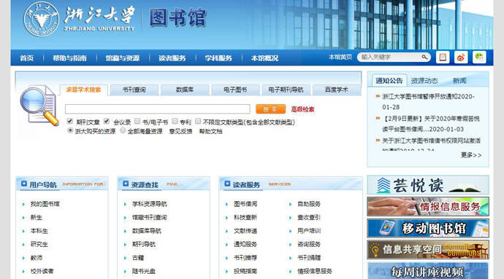Open the 读者服务 navigation menu
This screenshot has width=504, height=279.
(172, 58)
